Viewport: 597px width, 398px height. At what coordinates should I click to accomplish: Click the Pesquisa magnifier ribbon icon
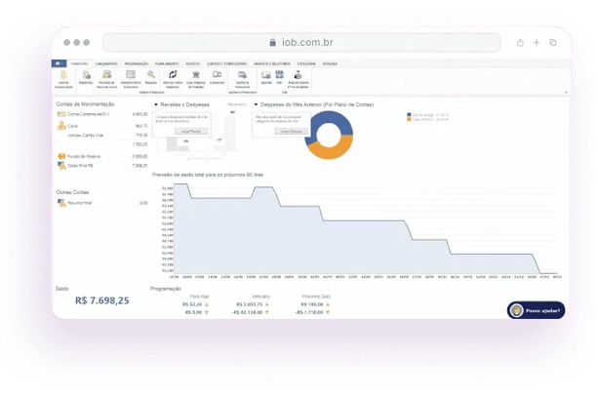pyautogui.click(x=151, y=75)
